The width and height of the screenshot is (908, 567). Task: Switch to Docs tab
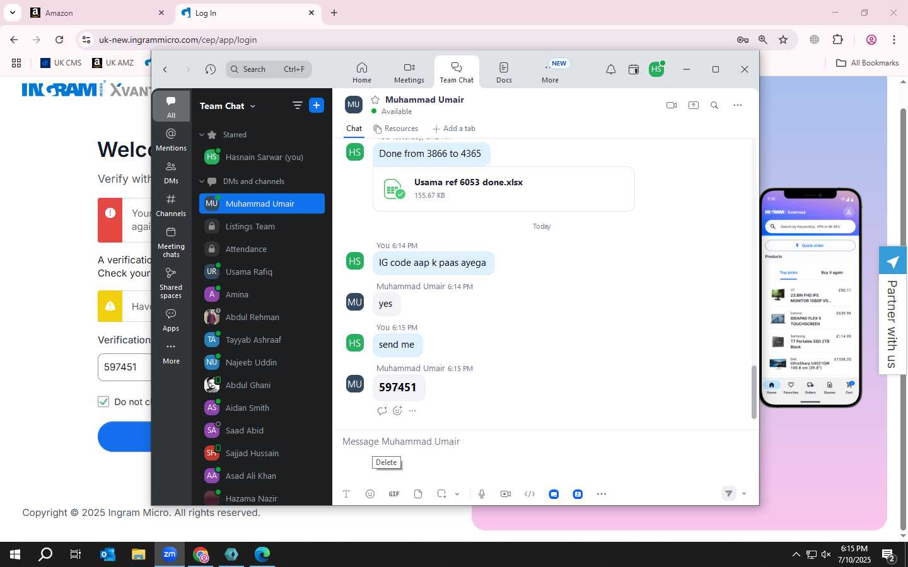(x=504, y=72)
